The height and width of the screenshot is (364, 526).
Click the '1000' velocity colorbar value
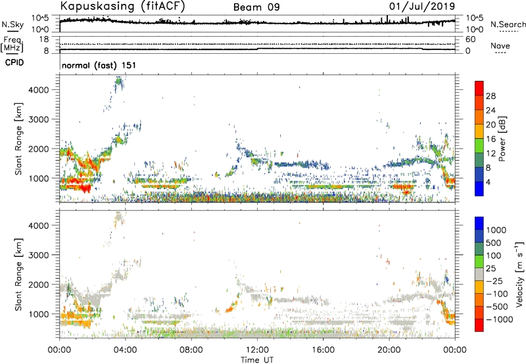tap(496, 230)
